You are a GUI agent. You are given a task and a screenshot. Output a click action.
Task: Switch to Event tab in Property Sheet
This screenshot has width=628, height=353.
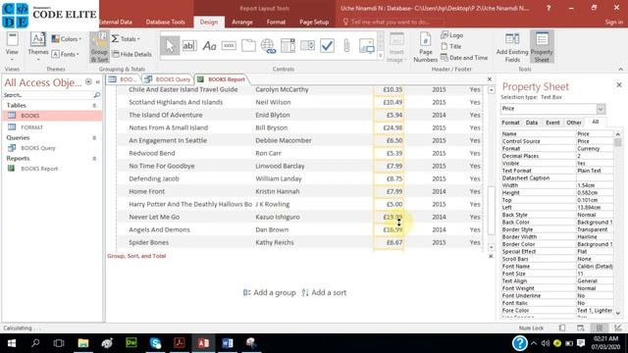point(552,123)
